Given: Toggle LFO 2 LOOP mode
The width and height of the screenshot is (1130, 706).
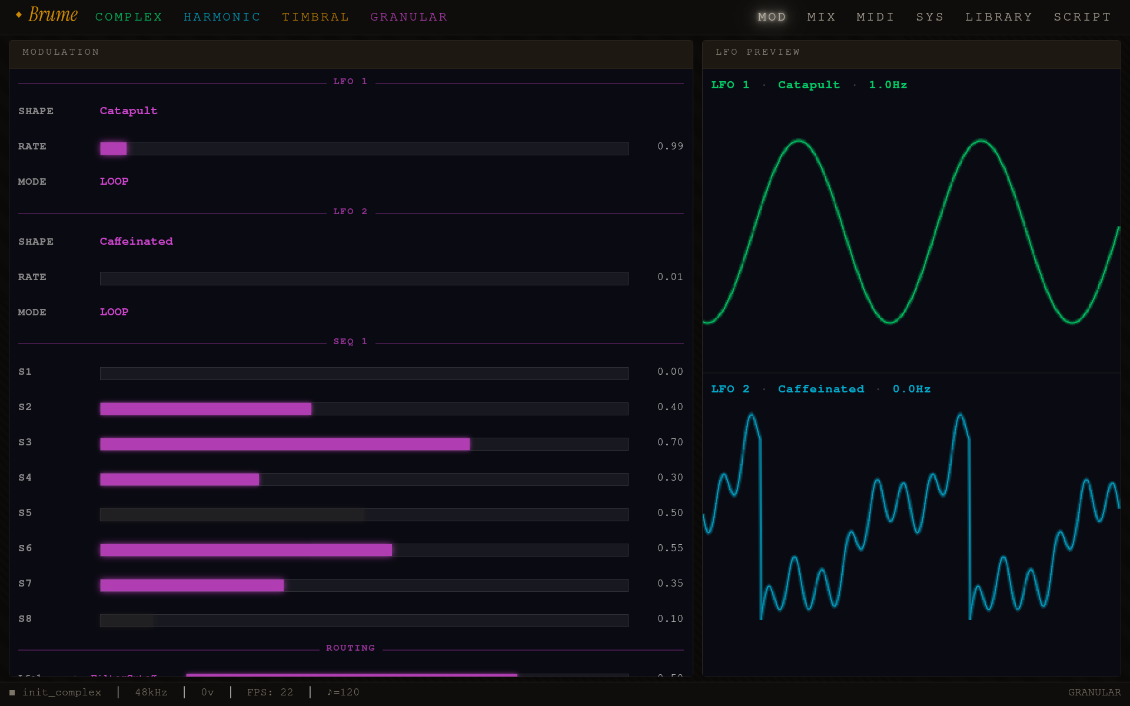Looking at the screenshot, I should 114,312.
